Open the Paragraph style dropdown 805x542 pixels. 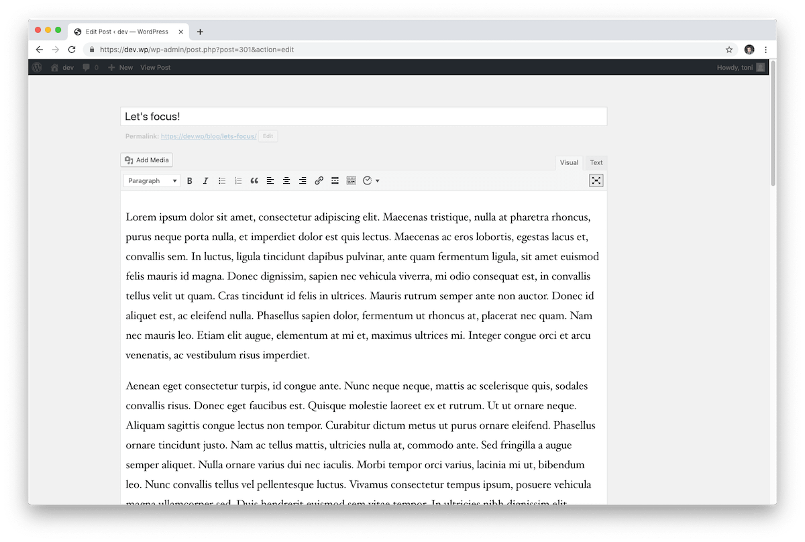[151, 180]
